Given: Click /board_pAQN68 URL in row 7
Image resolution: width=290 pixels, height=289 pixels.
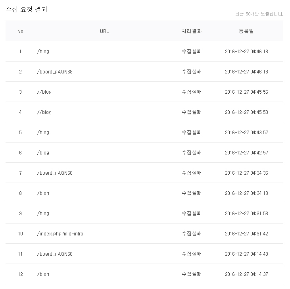Looking at the screenshot, I should click(x=55, y=173).
